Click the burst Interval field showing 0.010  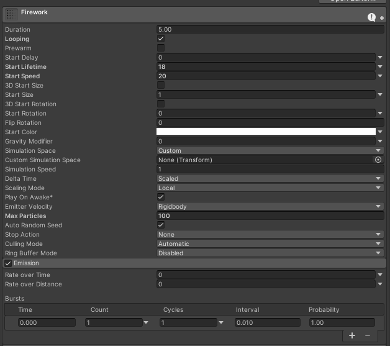(268, 322)
